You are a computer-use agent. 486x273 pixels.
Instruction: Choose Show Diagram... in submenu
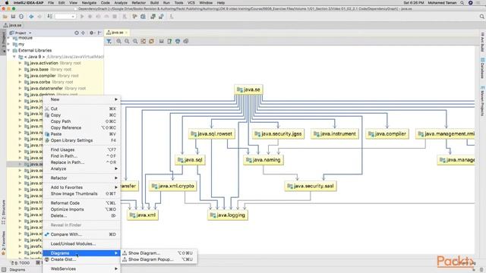tap(158, 253)
